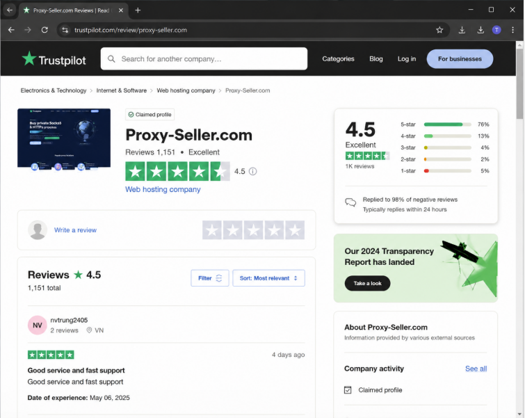Click the five-star rating on nvtrung2405's review
Viewport: 525px width, 418px height.
tap(51, 355)
